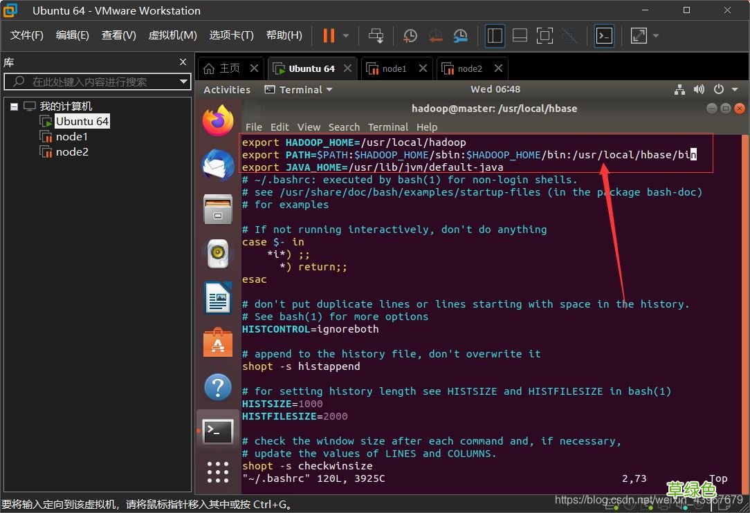Open the Files manager from the dock
The width and height of the screenshot is (750, 513).
pyautogui.click(x=217, y=209)
